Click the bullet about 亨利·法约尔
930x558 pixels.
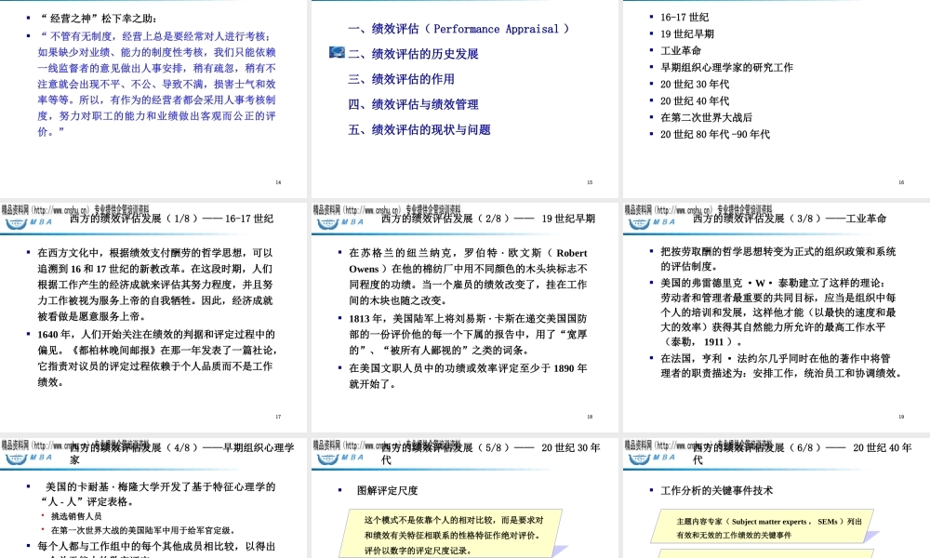pyautogui.click(x=782, y=365)
